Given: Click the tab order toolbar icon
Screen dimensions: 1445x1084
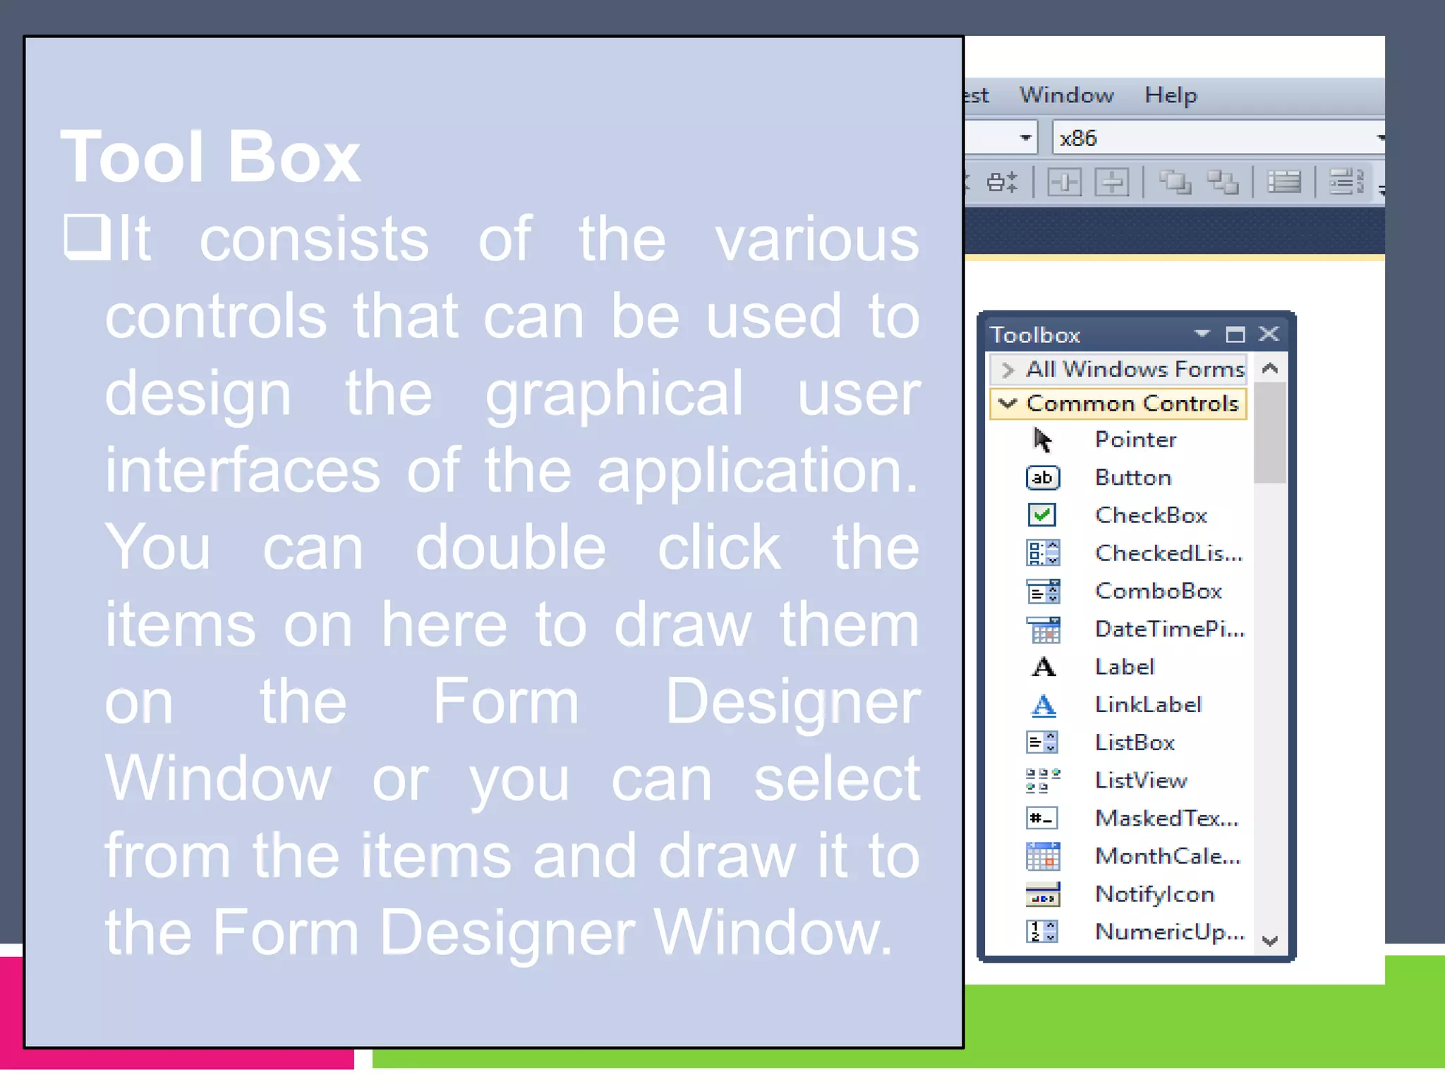Looking at the screenshot, I should coord(1284,182).
